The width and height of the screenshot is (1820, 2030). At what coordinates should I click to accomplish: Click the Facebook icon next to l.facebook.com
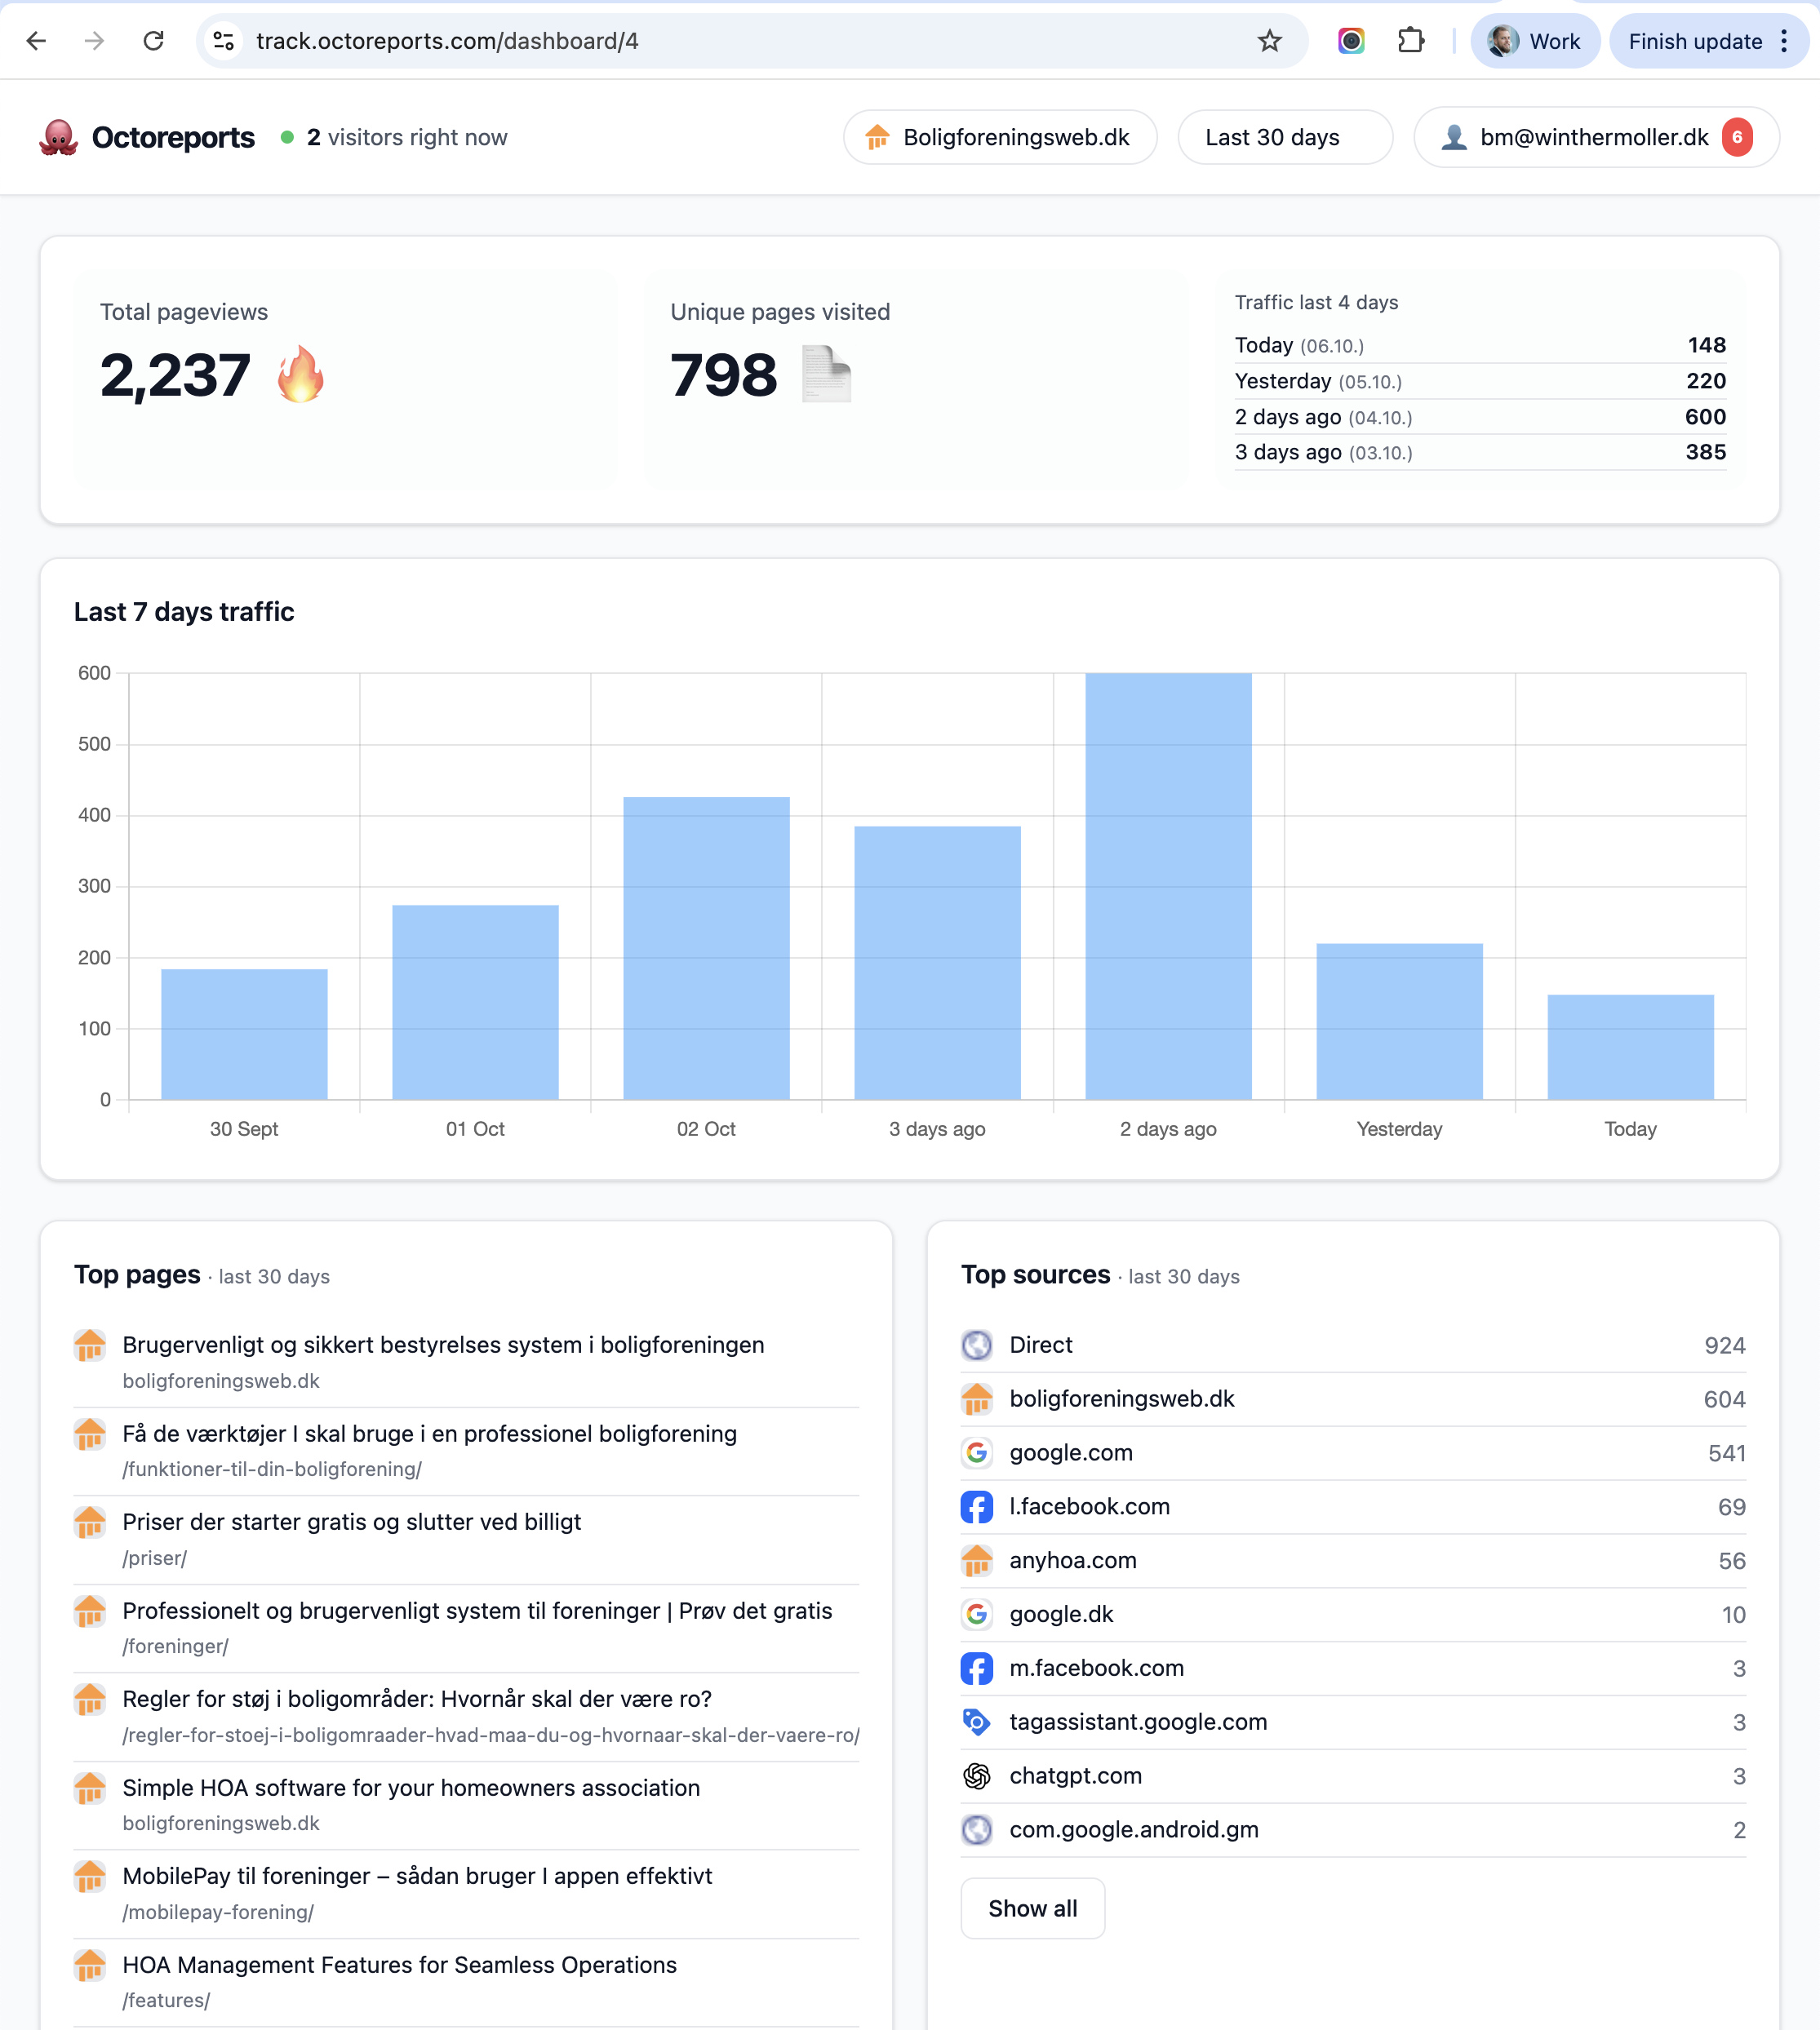tap(976, 1506)
